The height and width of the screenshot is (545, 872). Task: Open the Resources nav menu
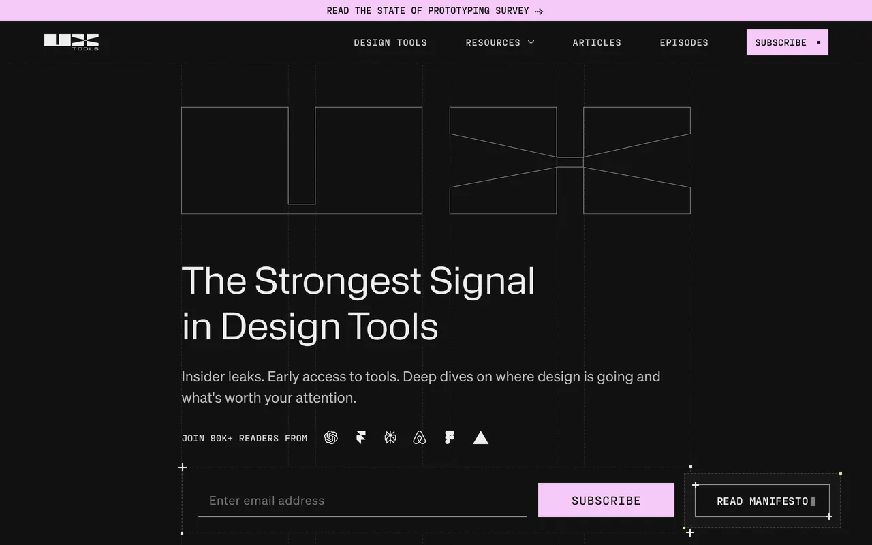500,42
